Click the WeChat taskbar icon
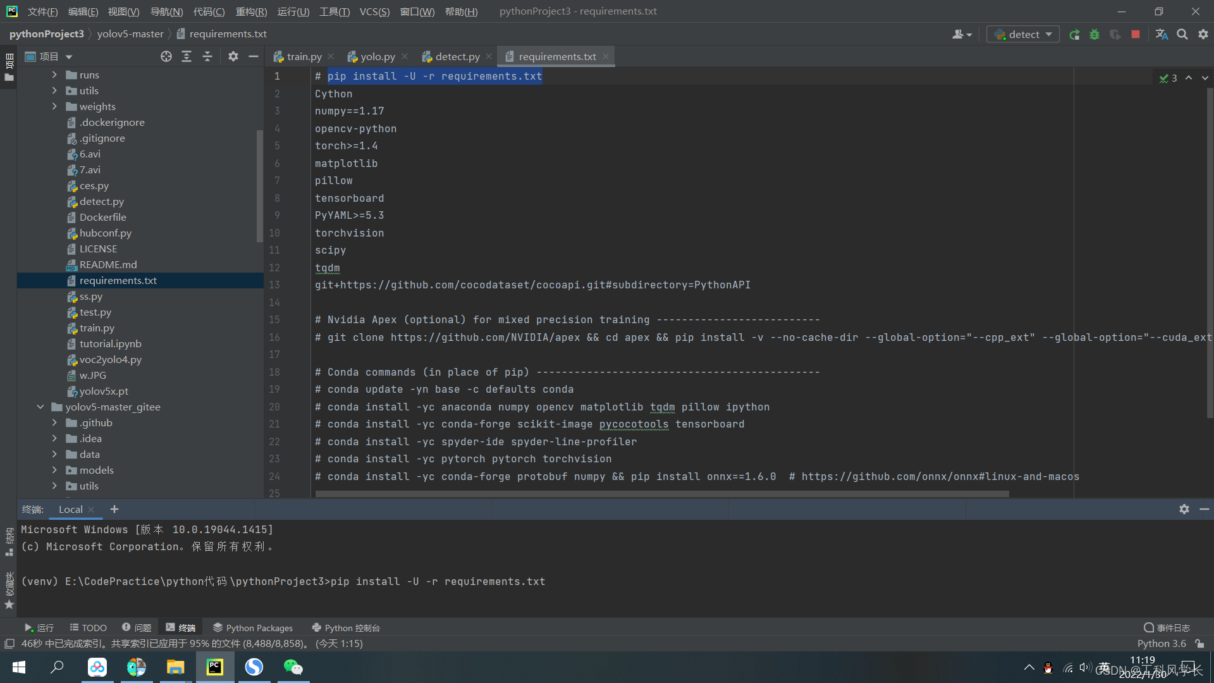Image resolution: width=1214 pixels, height=683 pixels. pyautogui.click(x=293, y=667)
